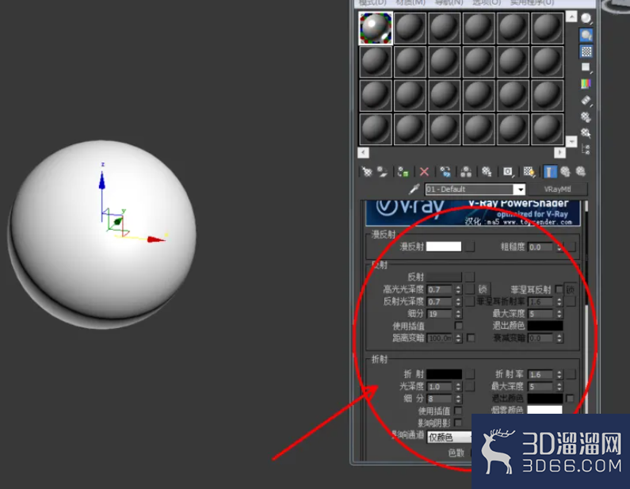Click the map button beside 折射 swatch
The width and height of the screenshot is (630, 489).
(x=469, y=374)
